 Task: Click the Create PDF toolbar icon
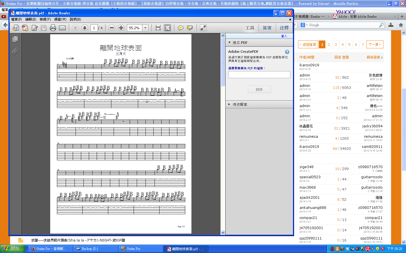point(25,28)
